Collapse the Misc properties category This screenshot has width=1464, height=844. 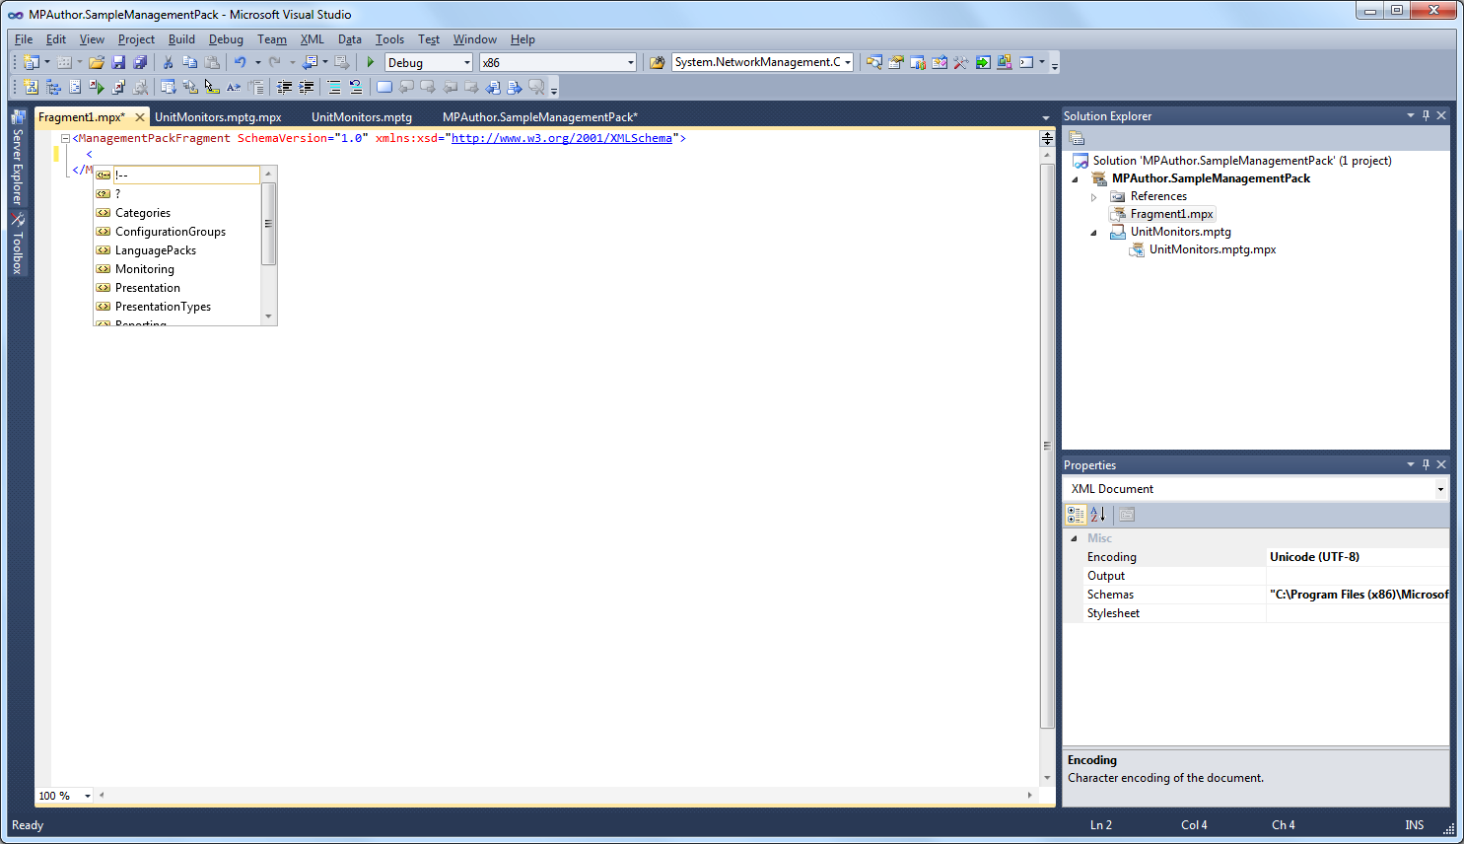1074,538
